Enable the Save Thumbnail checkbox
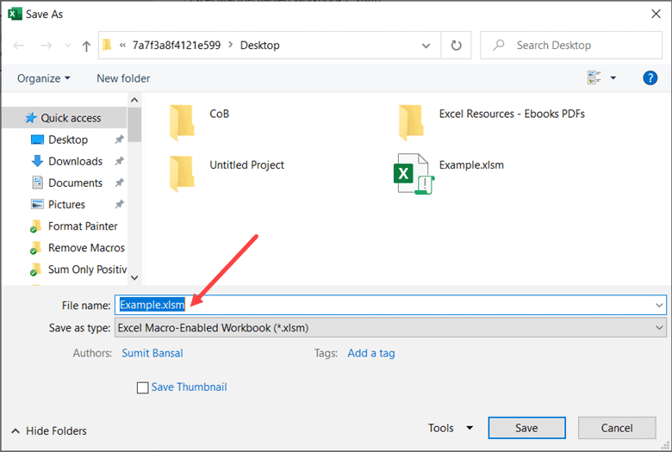Screen dimensions: 672x452 (x=143, y=387)
